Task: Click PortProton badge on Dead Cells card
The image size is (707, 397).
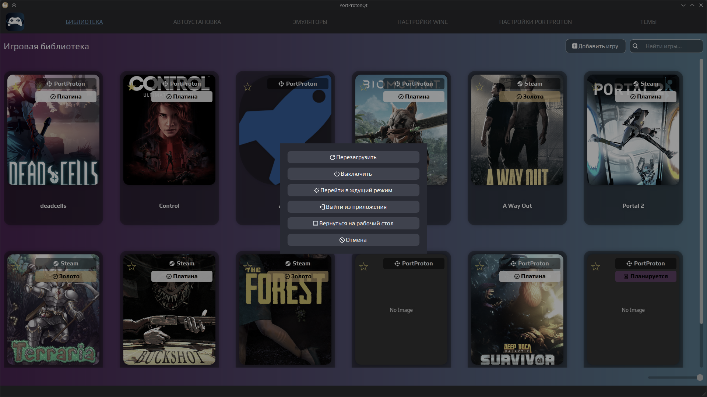Action: (x=66, y=84)
